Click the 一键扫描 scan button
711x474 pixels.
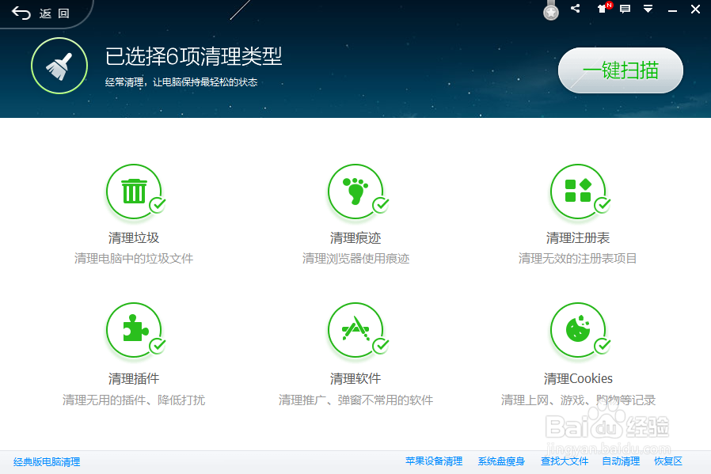click(x=620, y=70)
